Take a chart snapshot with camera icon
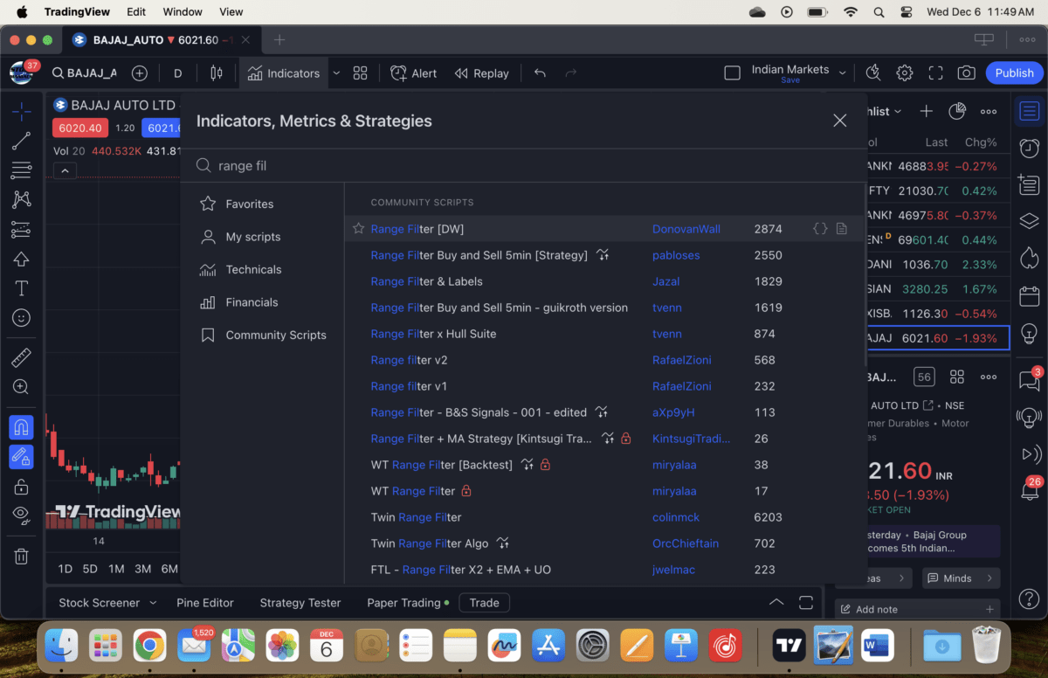Viewport: 1048px width, 678px height. [966, 73]
